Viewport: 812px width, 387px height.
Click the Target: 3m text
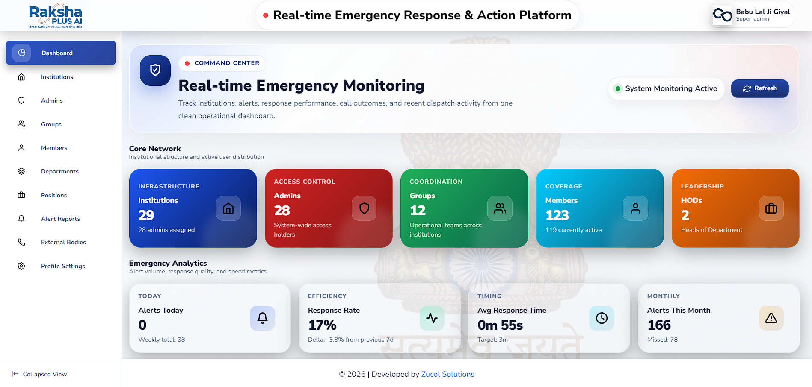(x=492, y=340)
